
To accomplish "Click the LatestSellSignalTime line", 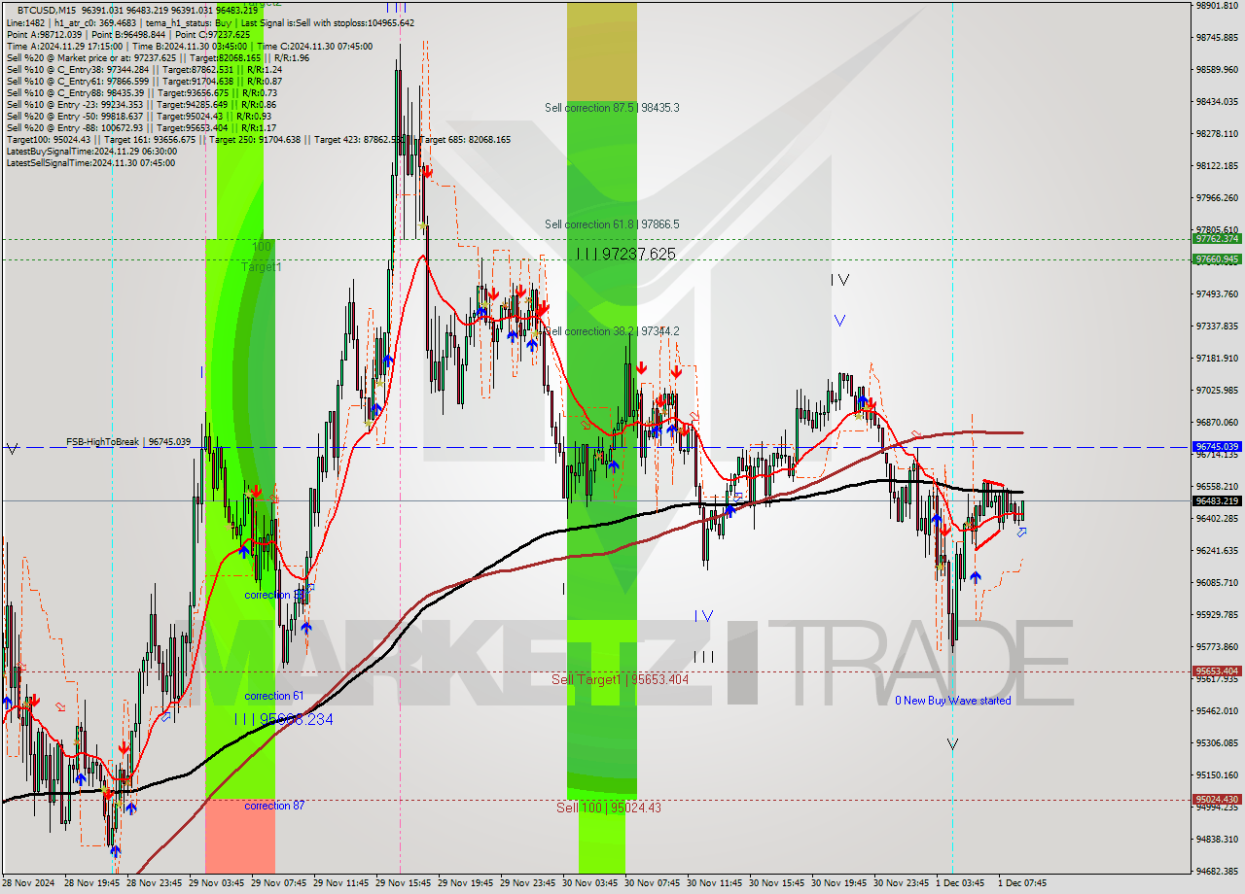I will [91, 162].
